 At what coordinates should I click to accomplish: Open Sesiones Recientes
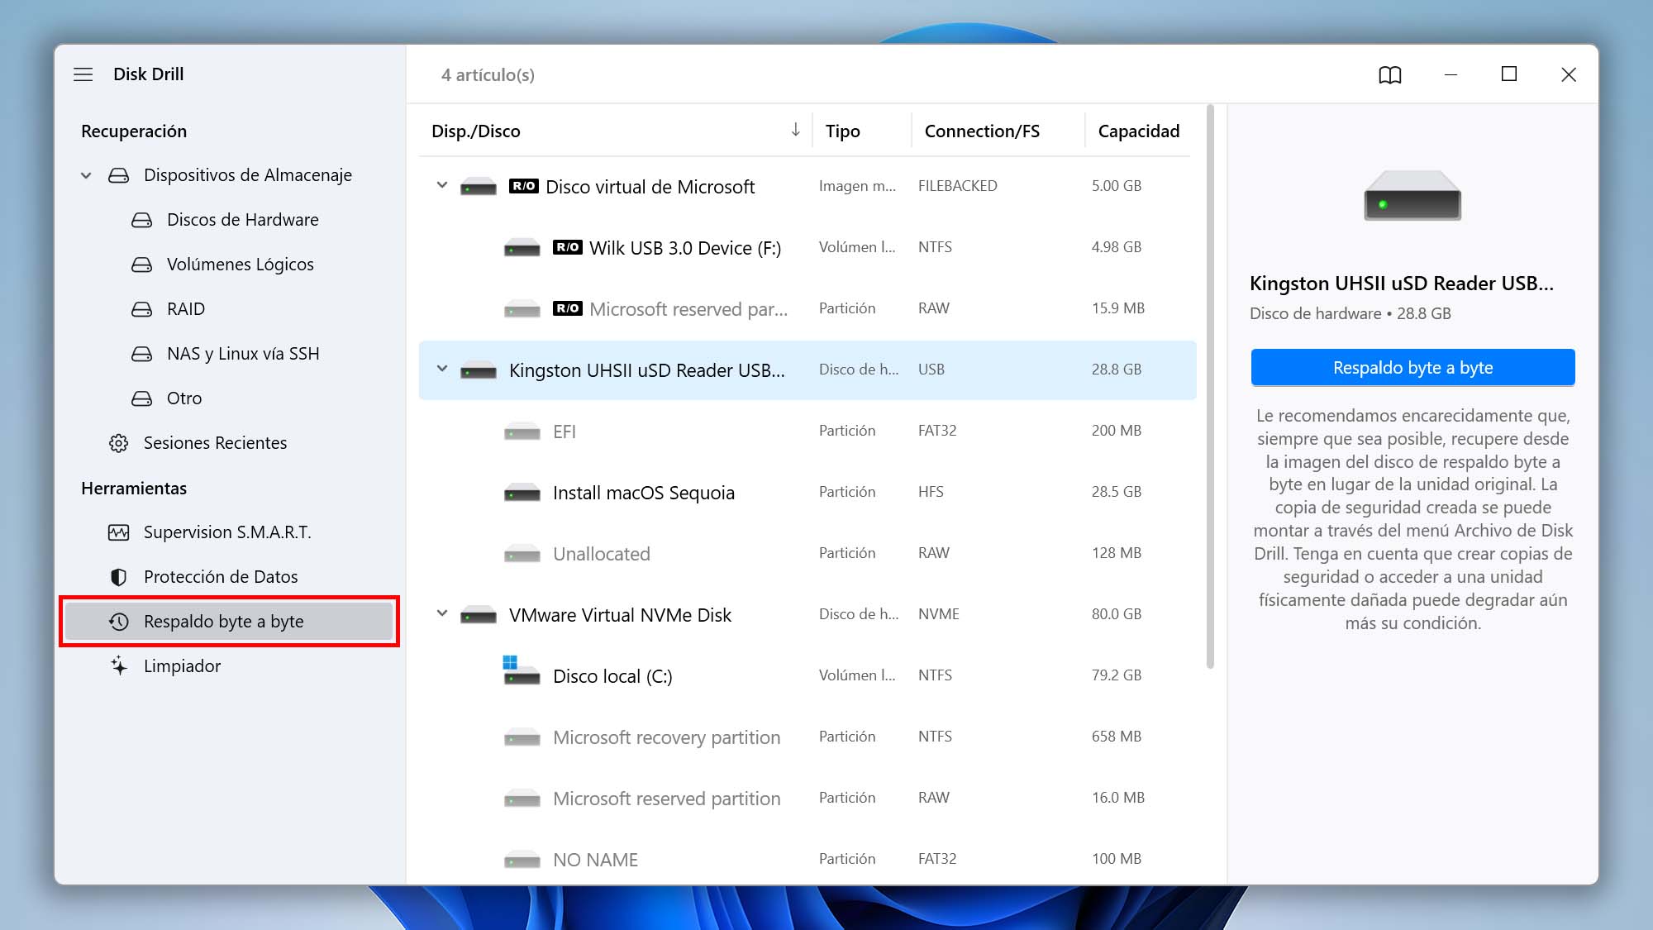pos(215,443)
